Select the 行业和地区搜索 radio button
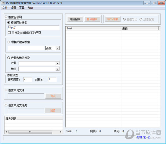This screenshot has height=144, width=166. (x=9, y=58)
